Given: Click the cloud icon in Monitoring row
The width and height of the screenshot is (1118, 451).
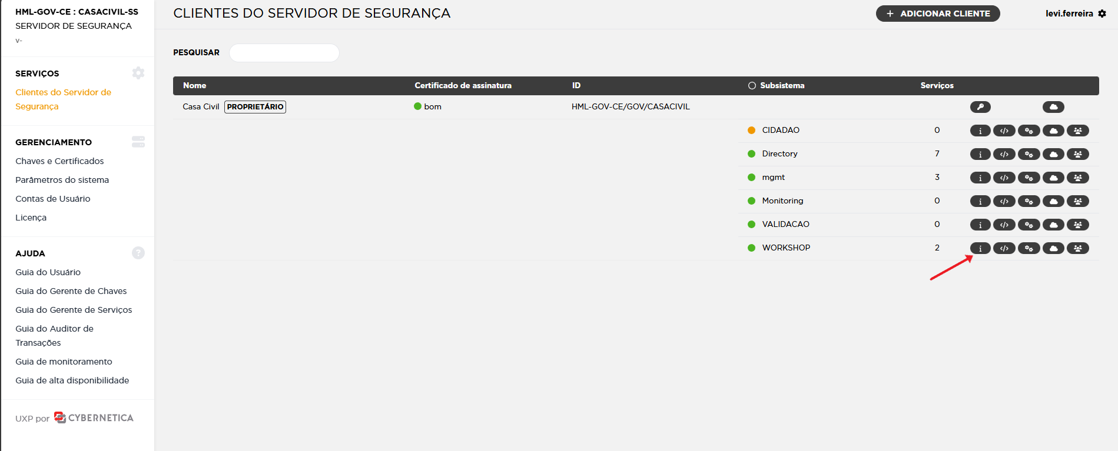Looking at the screenshot, I should [x=1053, y=201].
